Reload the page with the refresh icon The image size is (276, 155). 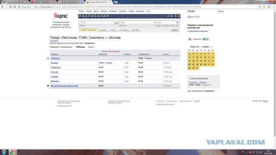[10, 7]
